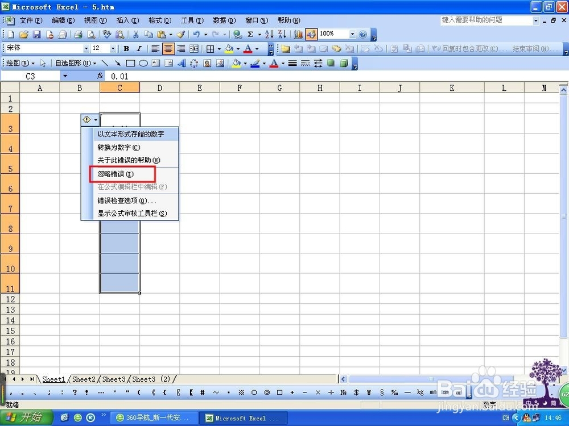569x426 pixels.
Task: Apply Font Color with red A button
Action: point(248,48)
